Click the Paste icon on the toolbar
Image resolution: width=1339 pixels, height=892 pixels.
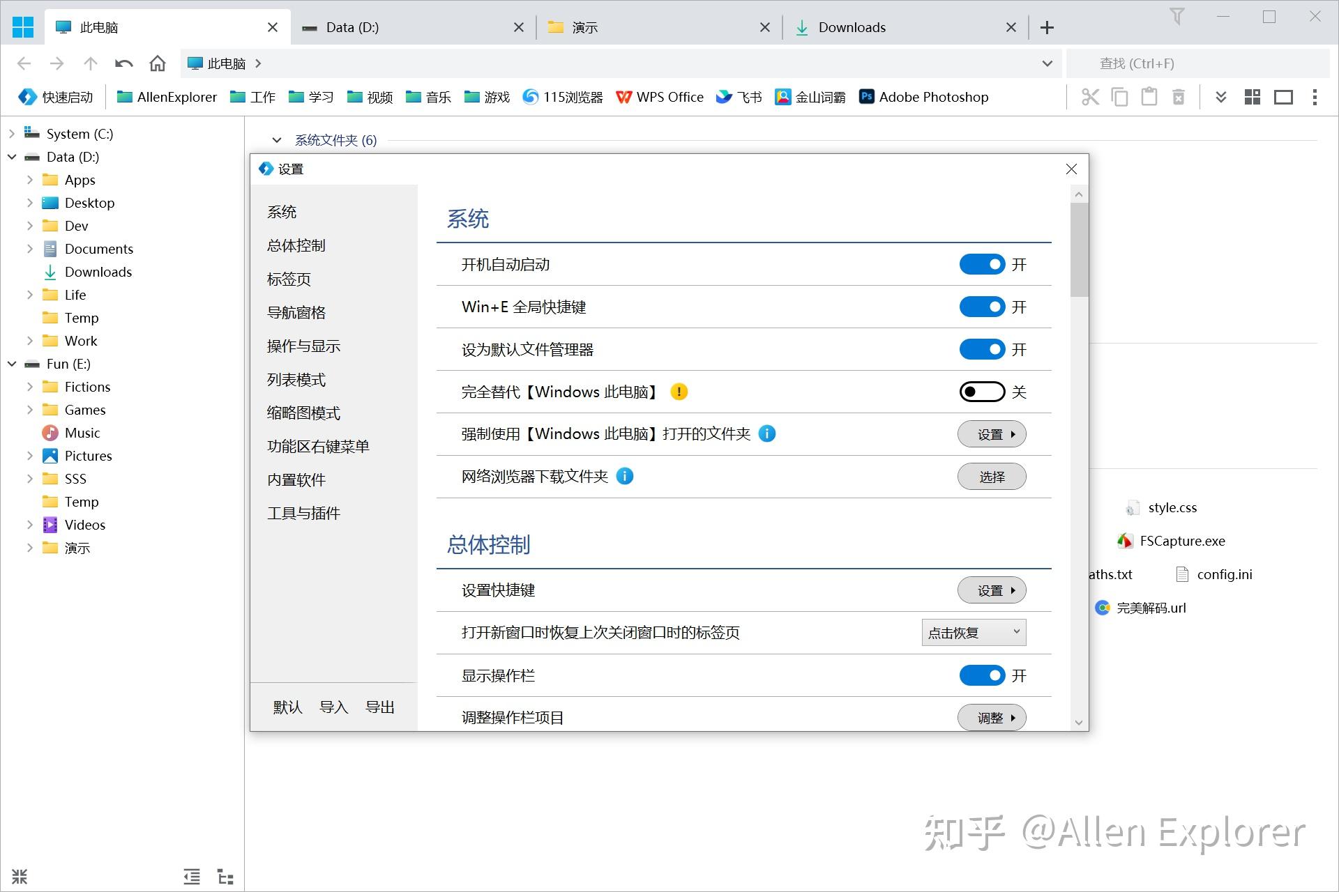pyautogui.click(x=1149, y=97)
